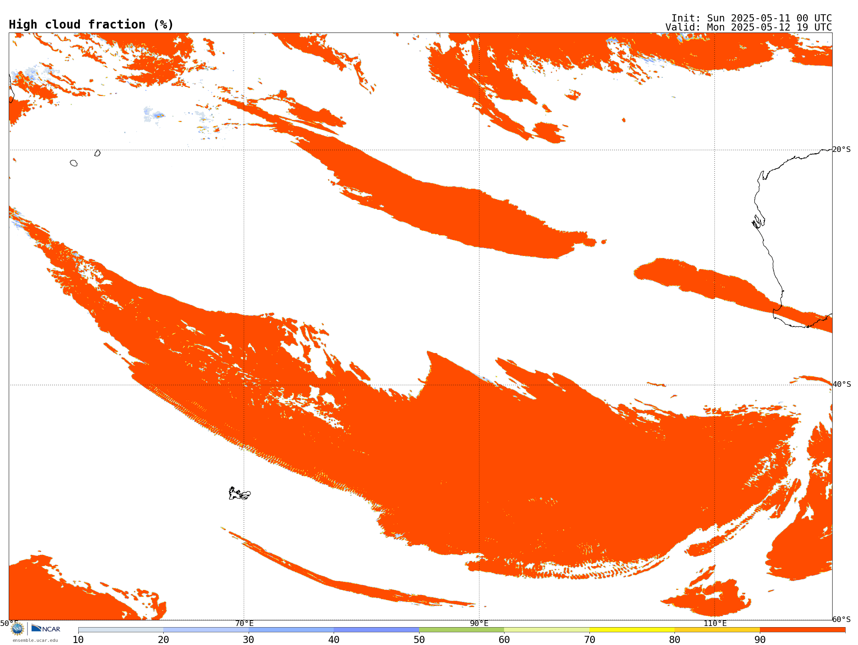Click the NCAR logo

[x=46, y=628]
